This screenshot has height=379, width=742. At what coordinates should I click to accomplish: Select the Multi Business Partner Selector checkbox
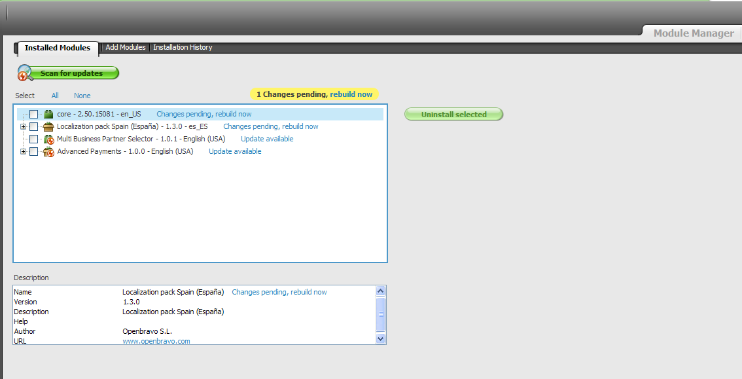coord(34,139)
